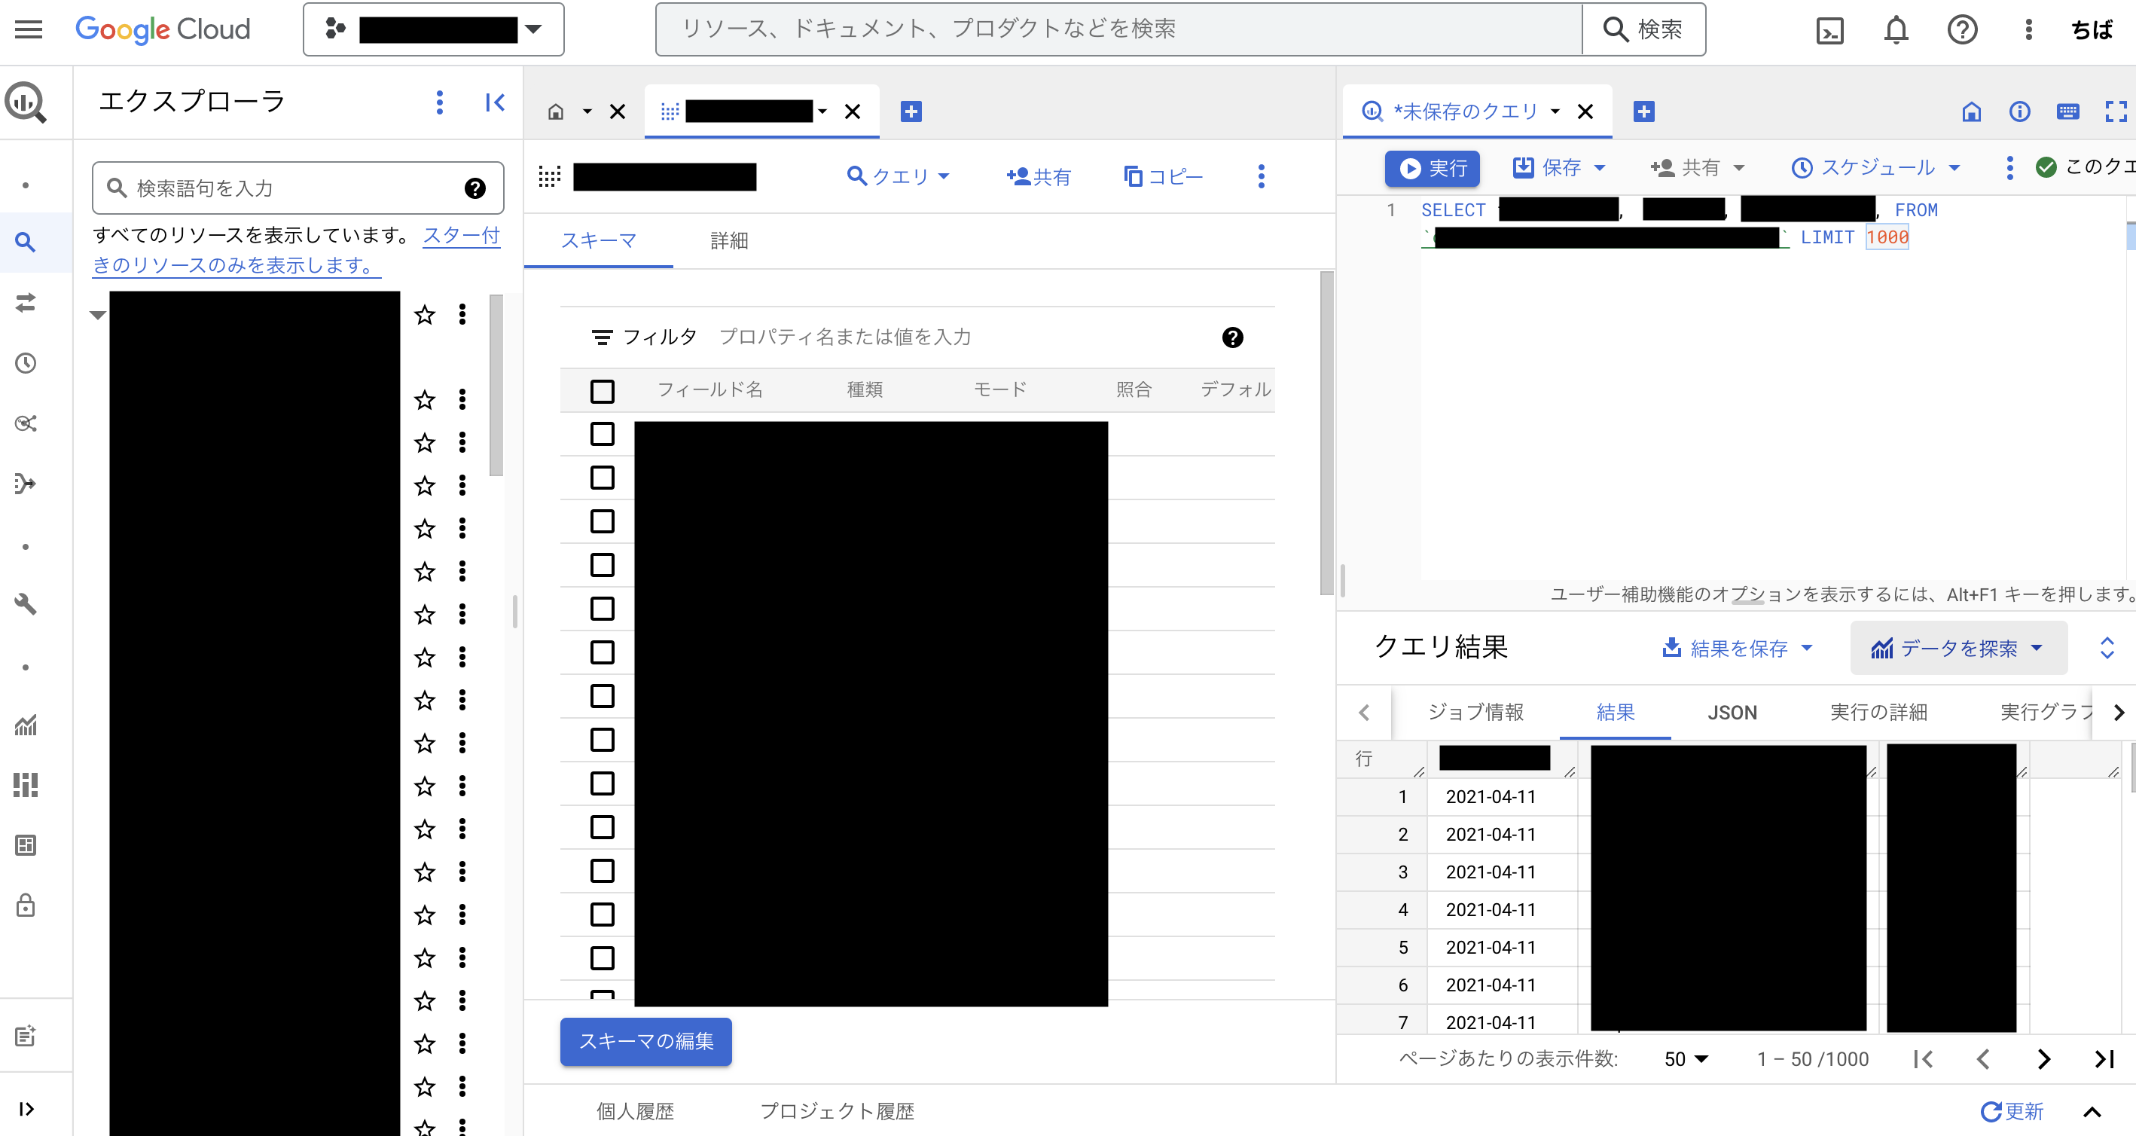The width and height of the screenshot is (2136, 1136).
Task: Click the job history clock icon in sidebar
Action: point(25,362)
